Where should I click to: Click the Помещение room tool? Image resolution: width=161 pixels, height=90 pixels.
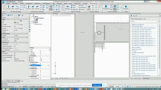pyautogui.click(x=82, y=7)
